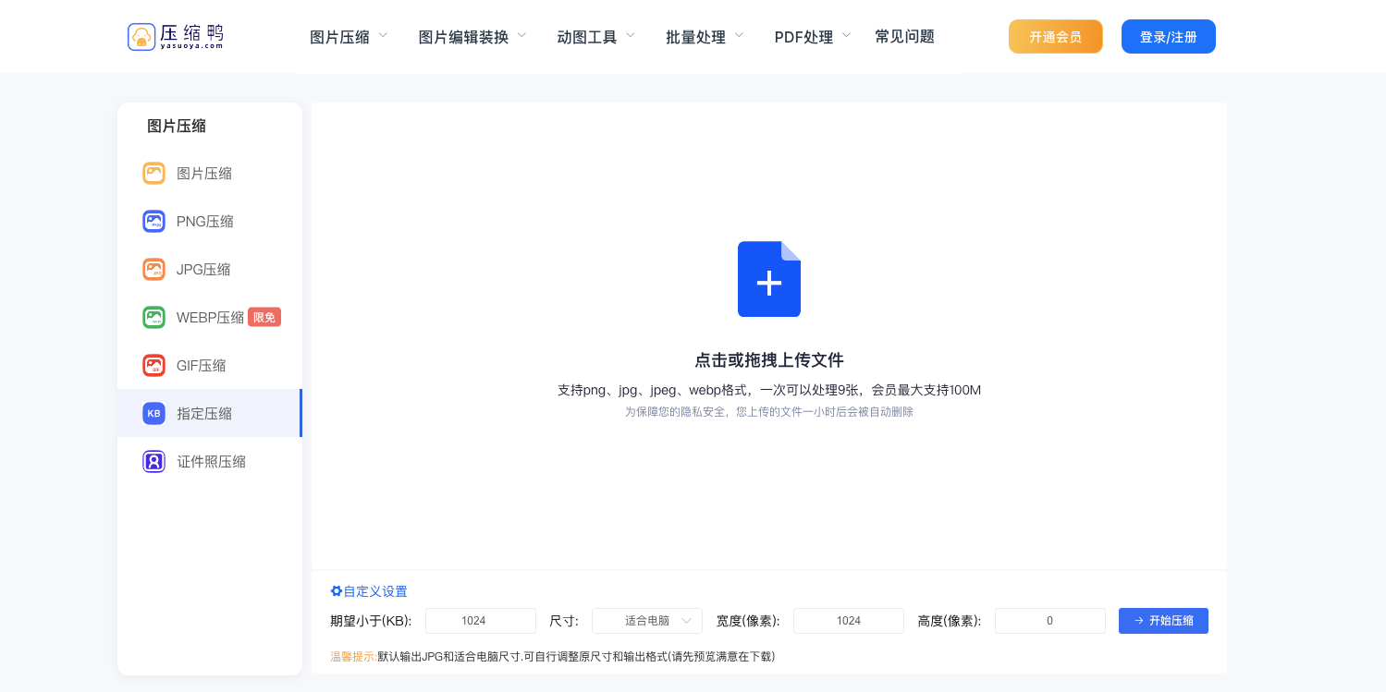Open the 自定义设置 link

[375, 591]
